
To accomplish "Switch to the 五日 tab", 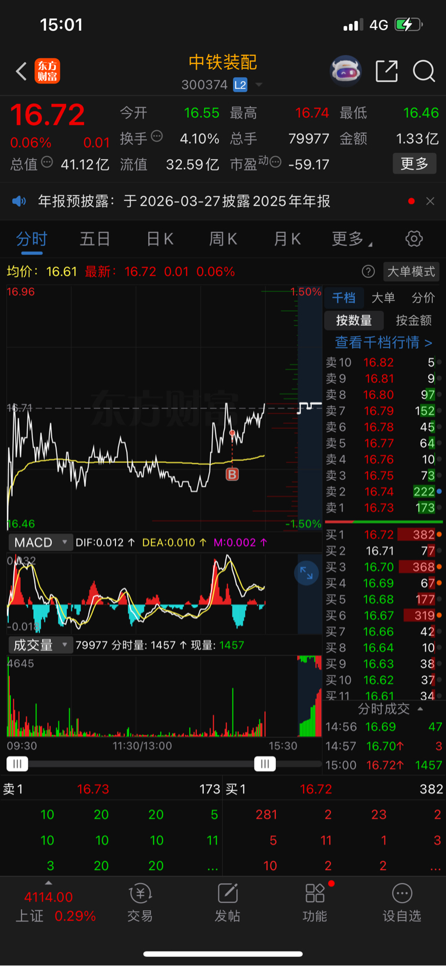I will [x=95, y=239].
